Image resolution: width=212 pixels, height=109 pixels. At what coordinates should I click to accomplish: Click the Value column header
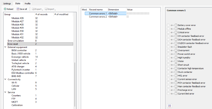(143, 10)
